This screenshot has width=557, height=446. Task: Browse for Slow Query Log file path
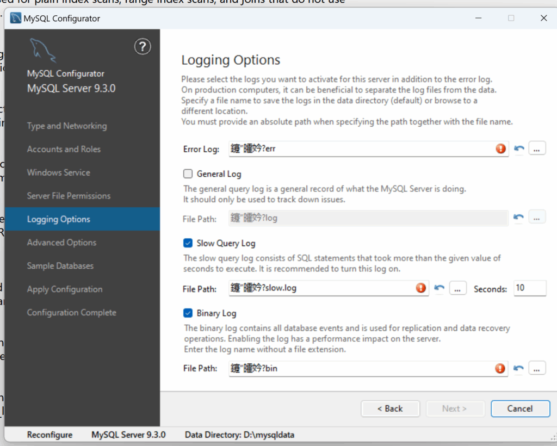[x=457, y=288]
